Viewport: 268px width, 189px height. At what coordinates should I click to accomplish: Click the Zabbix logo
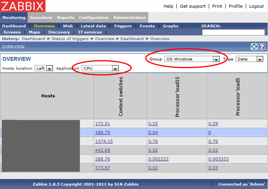point(23,6)
